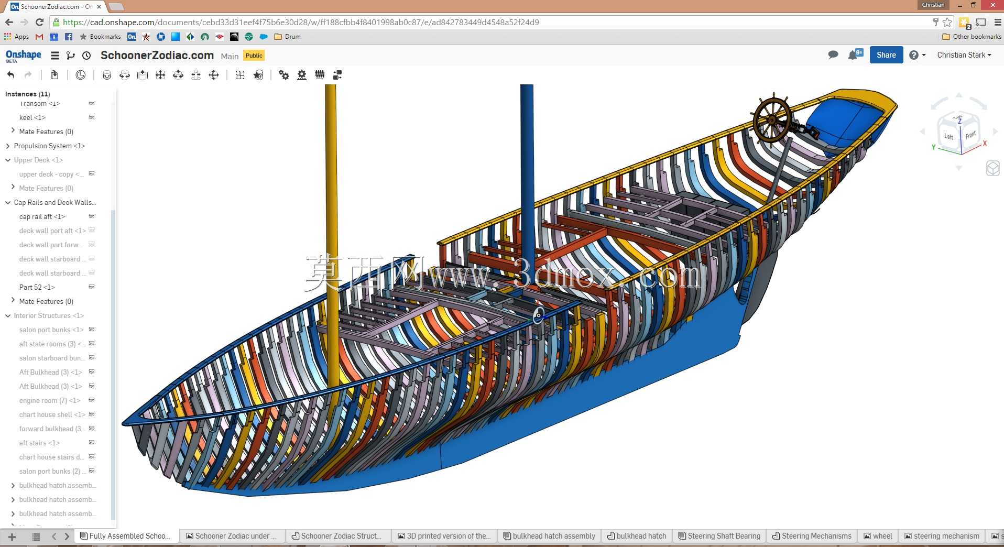Open the view options cube icon
The width and height of the screenshot is (1004, 547).
coord(993,168)
